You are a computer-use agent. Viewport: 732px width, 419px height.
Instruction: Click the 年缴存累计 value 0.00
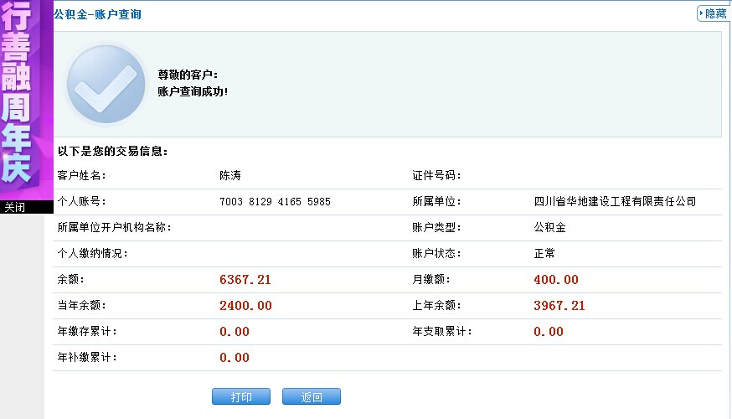tap(235, 332)
